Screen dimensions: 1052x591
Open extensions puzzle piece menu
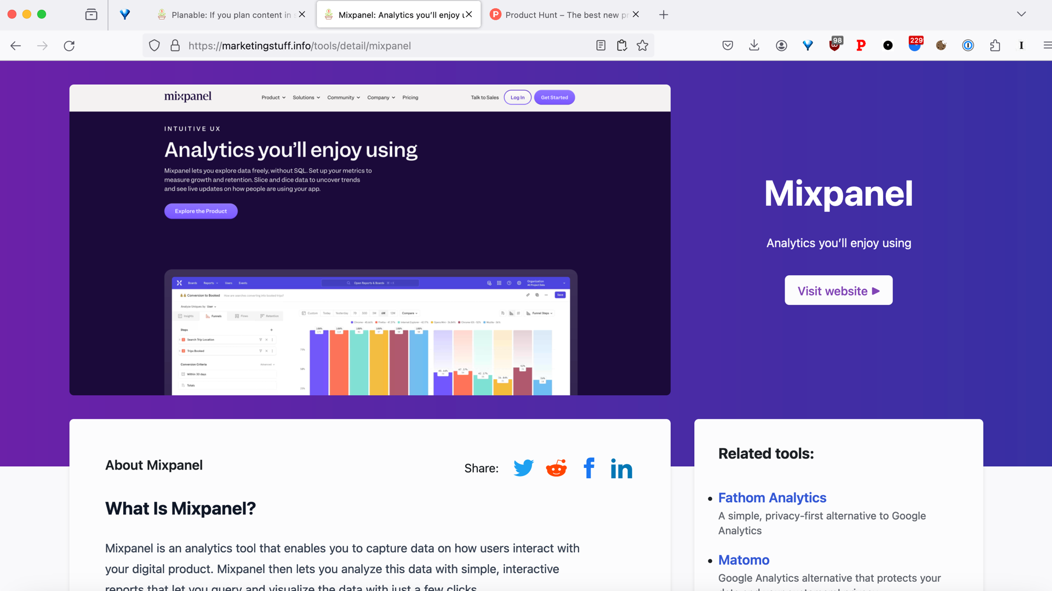[x=995, y=45]
